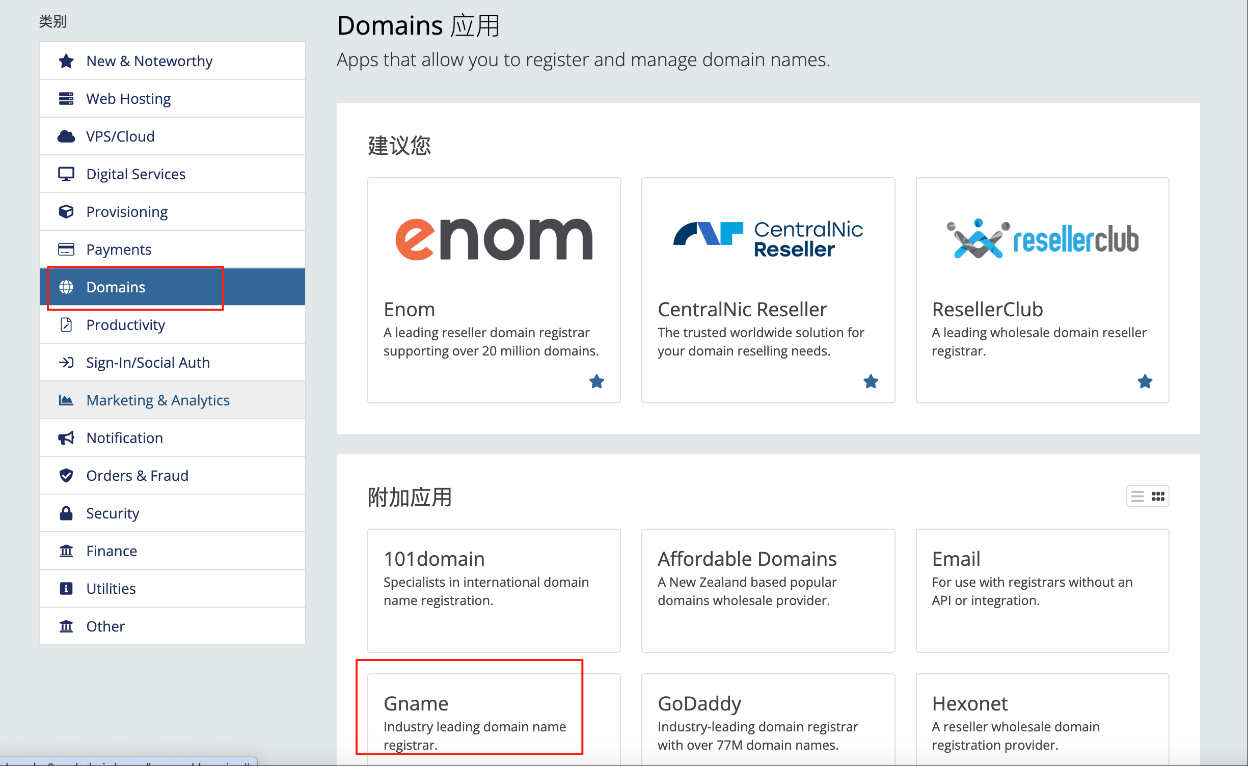Click the chart icon beside Marketing & Analytics
This screenshot has width=1248, height=766.
(x=66, y=400)
